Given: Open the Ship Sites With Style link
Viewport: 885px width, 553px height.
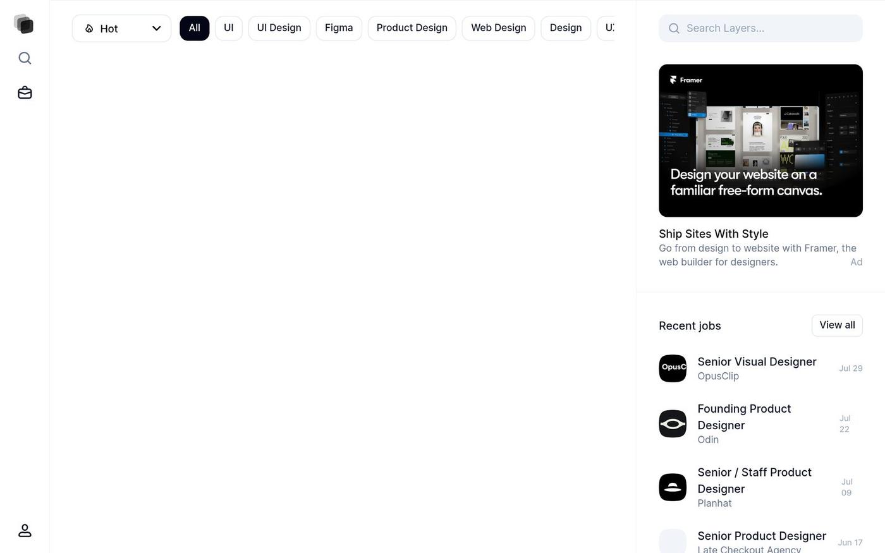Looking at the screenshot, I should point(714,234).
